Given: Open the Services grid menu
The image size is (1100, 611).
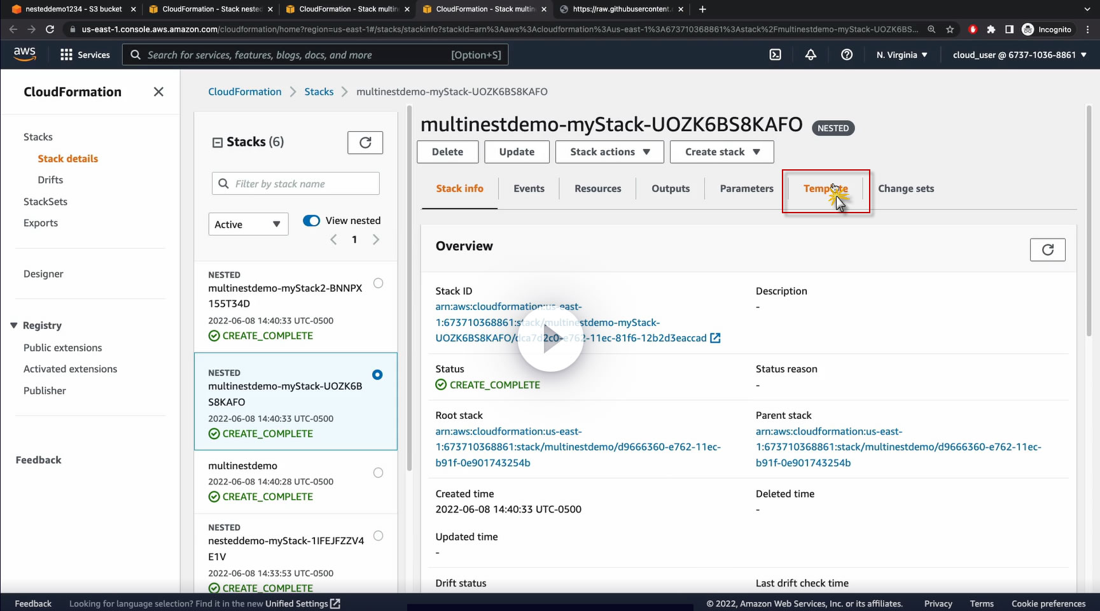Looking at the screenshot, I should point(66,55).
